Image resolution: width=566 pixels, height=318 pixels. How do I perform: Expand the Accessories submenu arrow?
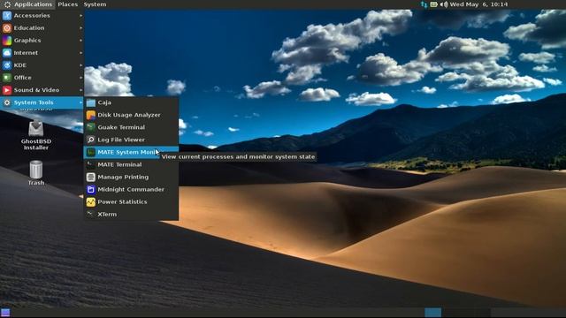point(80,16)
